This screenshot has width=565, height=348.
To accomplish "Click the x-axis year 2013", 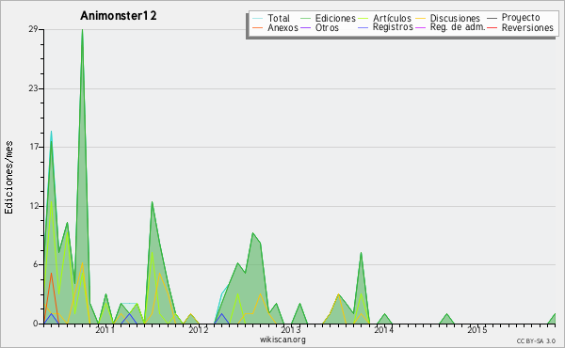I will [x=291, y=329].
